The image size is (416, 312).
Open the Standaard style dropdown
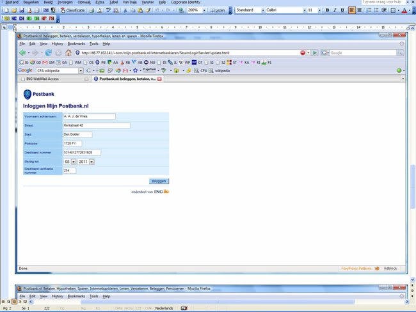coord(262,10)
